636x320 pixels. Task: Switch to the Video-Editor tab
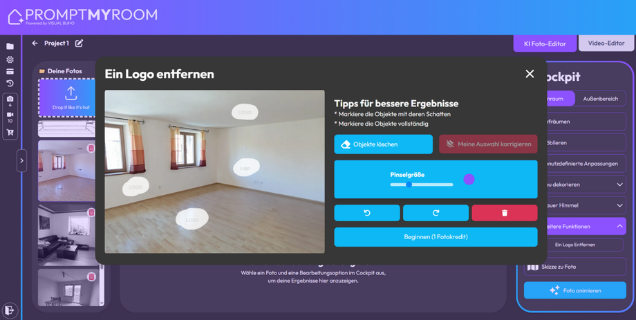[606, 43]
